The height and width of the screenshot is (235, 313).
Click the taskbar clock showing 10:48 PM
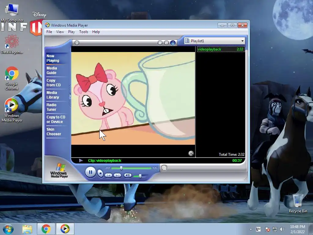point(297,229)
